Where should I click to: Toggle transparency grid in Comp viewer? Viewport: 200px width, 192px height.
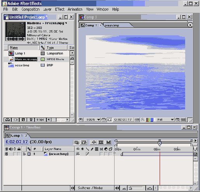[x=183, y=119]
